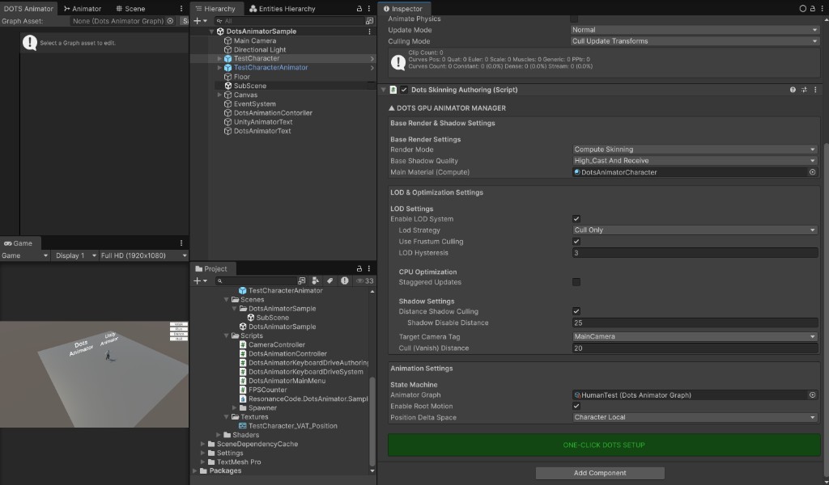Toggle Inspector debug mode circle icon
The height and width of the screenshot is (485, 829).
click(802, 8)
